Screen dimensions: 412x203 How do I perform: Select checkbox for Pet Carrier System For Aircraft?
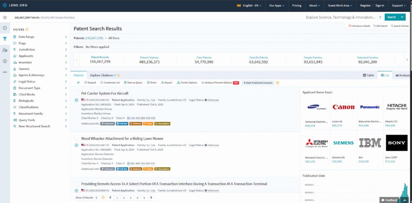76,93
